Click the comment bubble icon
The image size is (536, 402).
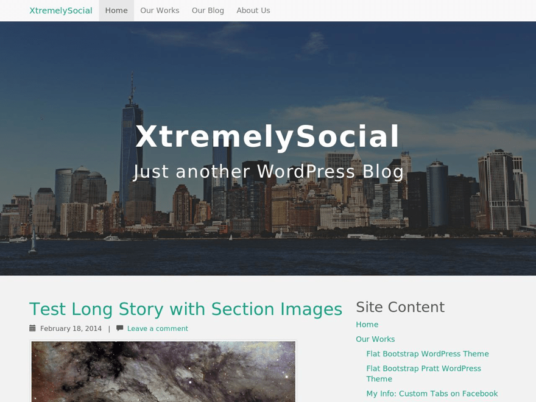119,328
